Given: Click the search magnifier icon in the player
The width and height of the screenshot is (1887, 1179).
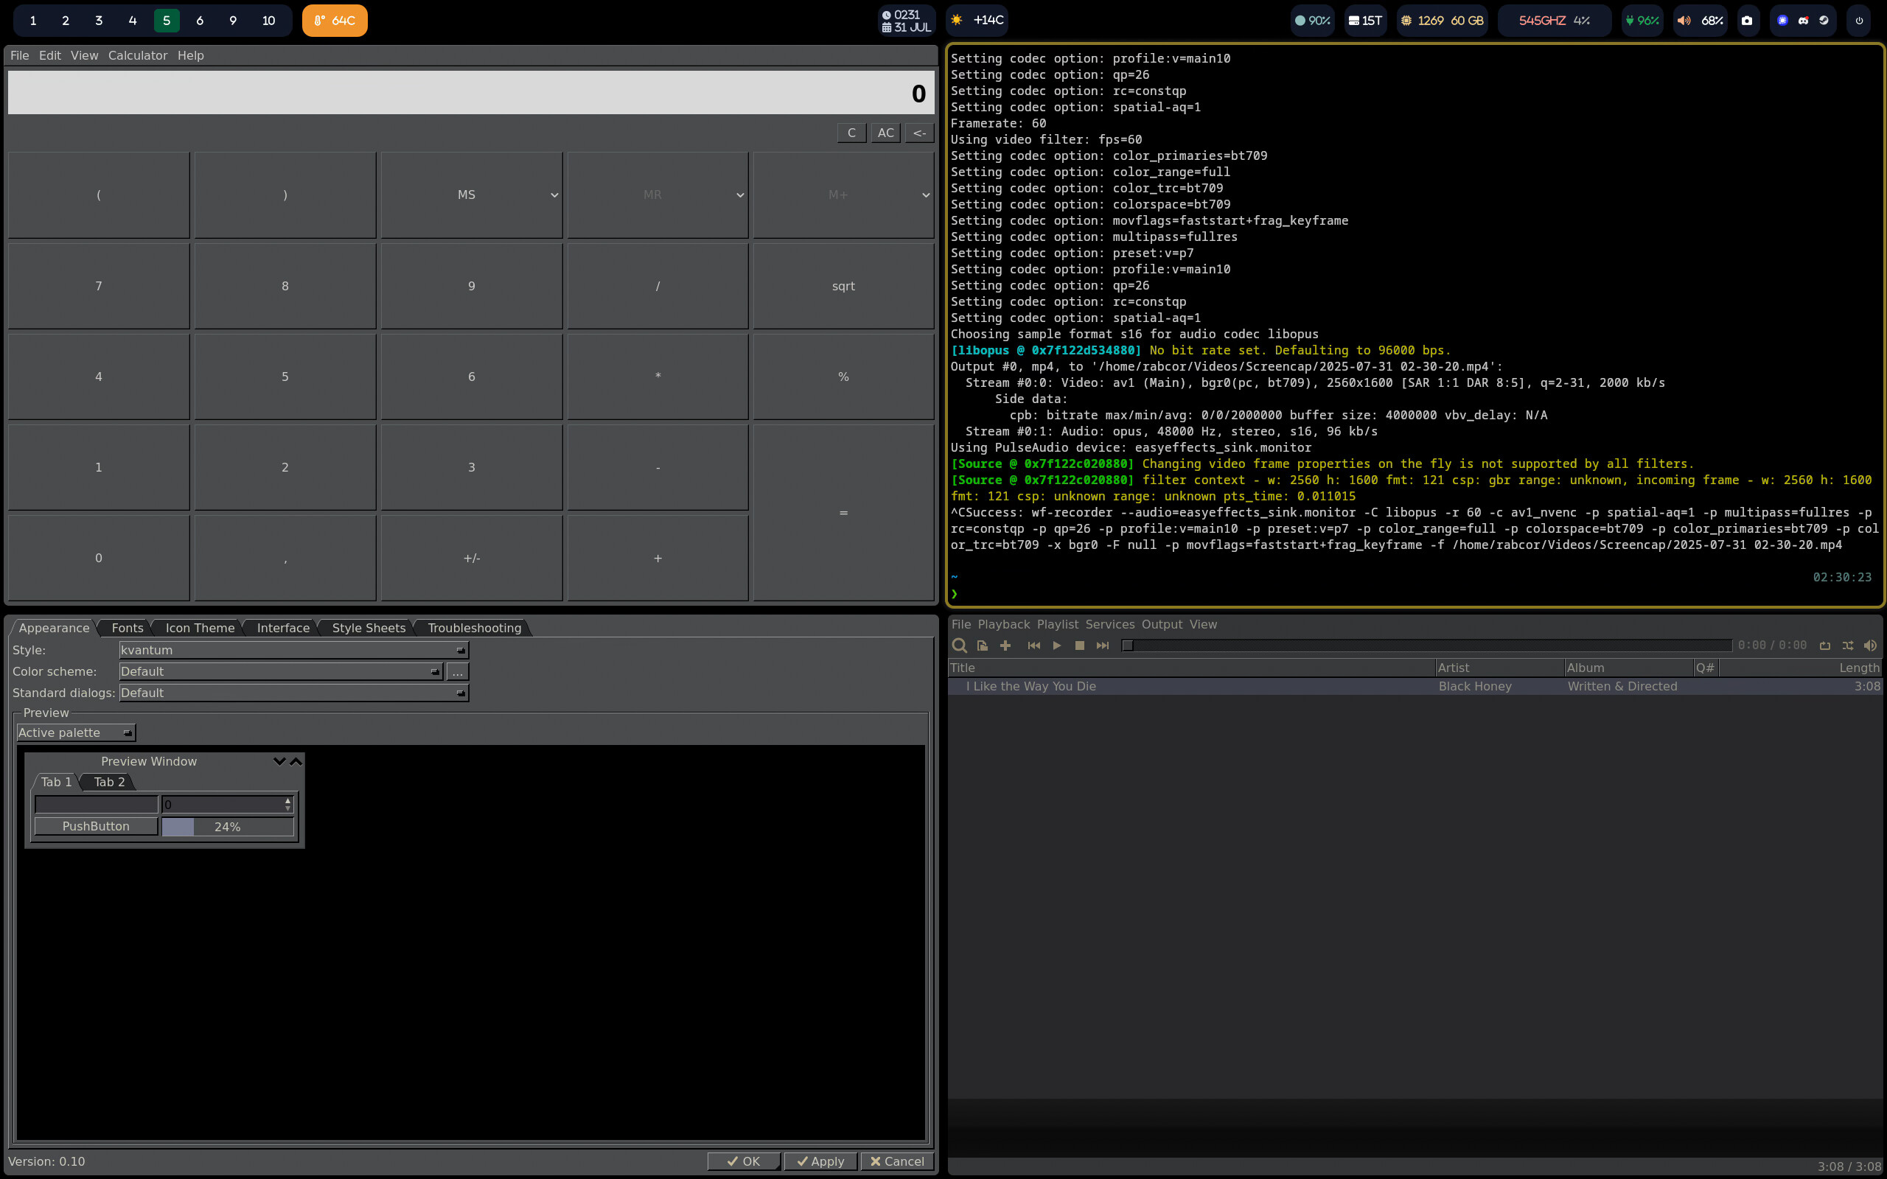Looking at the screenshot, I should [x=959, y=646].
